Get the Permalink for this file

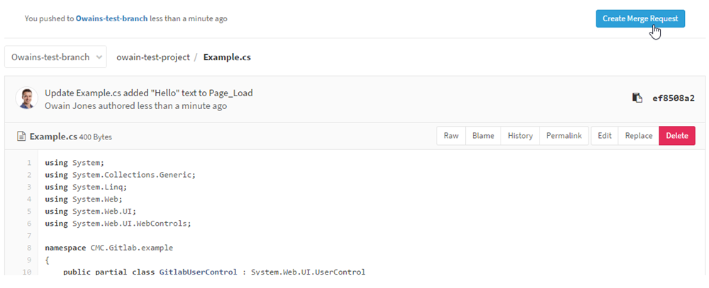coord(564,136)
